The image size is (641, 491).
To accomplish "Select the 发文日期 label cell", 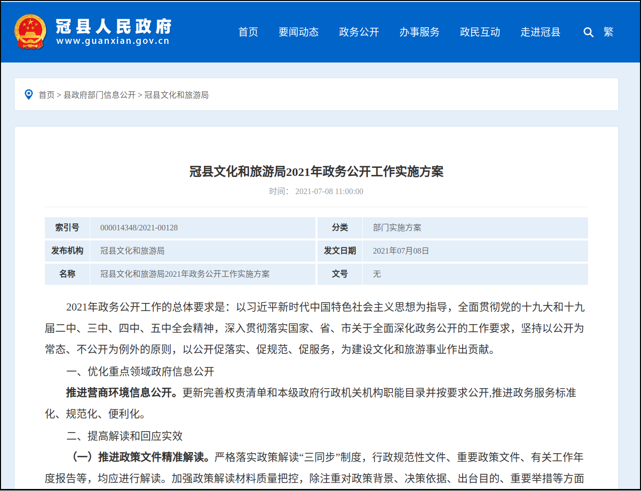I will click(340, 251).
